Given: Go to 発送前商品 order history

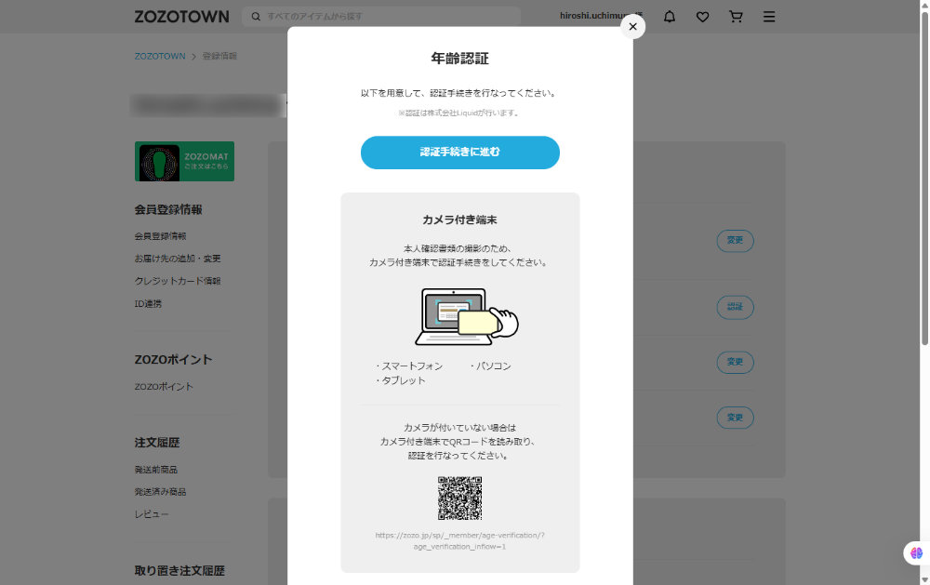Looking at the screenshot, I should coord(155,470).
